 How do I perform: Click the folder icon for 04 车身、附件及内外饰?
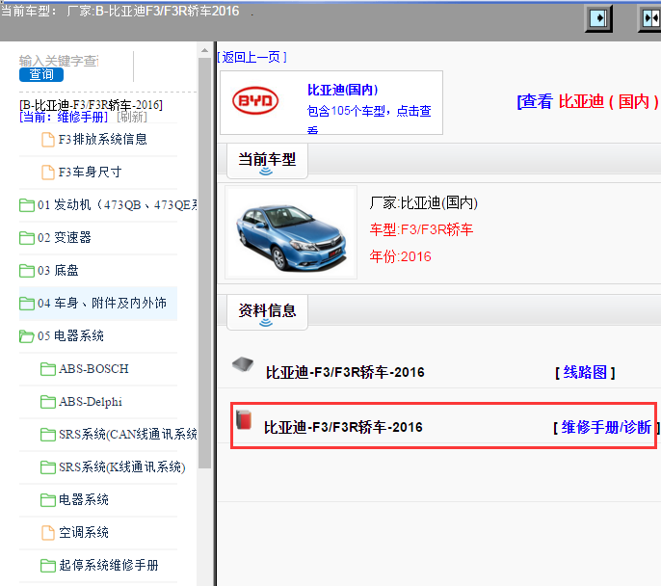point(27,304)
